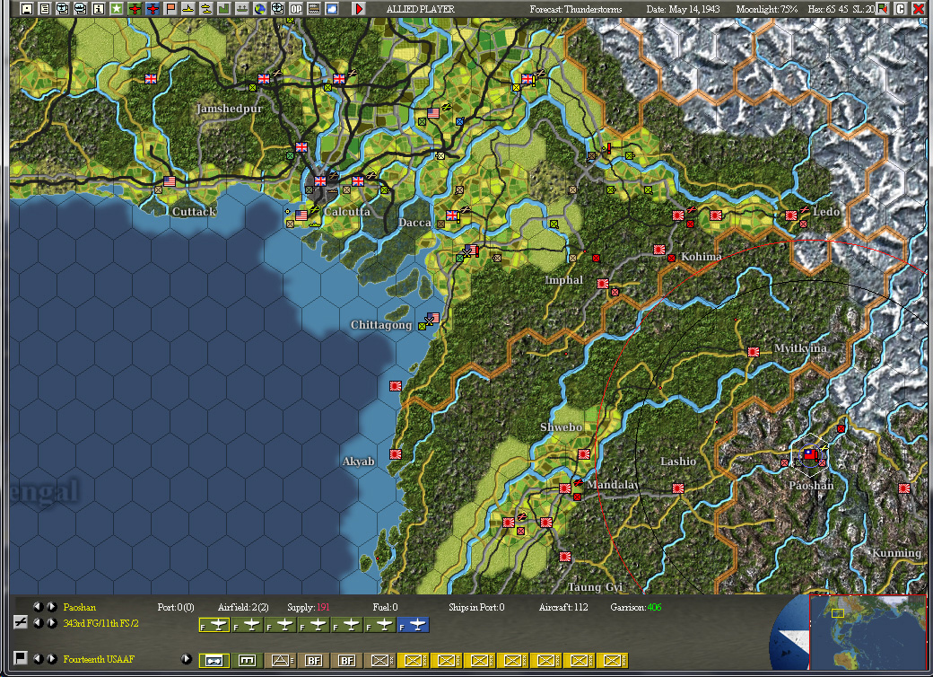Select the Japanese flag base near Imphal

[x=603, y=284]
